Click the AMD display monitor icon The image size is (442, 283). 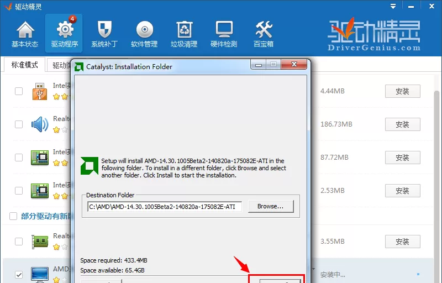pos(40,275)
